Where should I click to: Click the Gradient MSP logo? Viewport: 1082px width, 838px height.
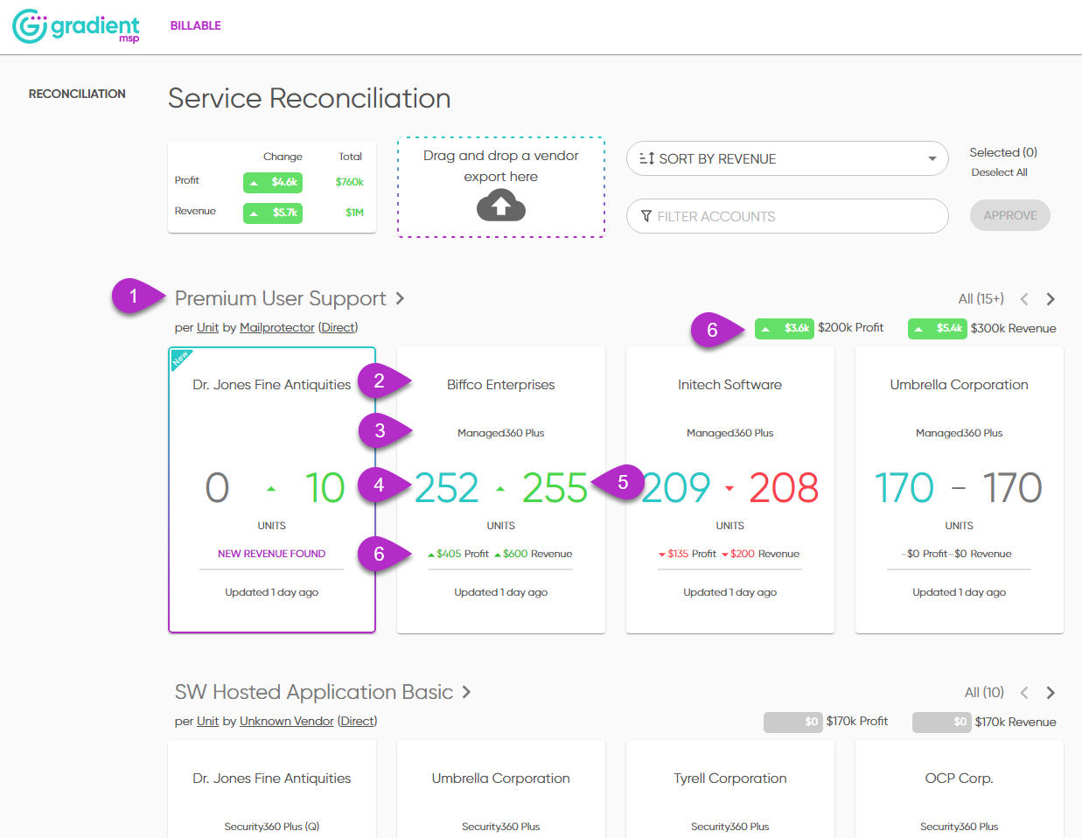pos(76,26)
